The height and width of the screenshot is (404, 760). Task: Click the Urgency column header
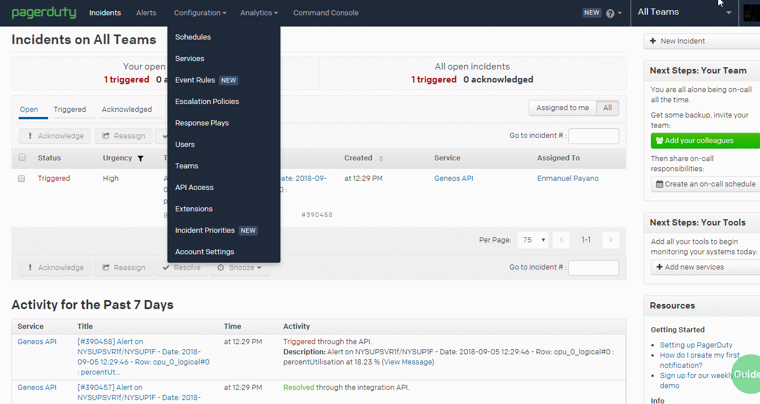[118, 158]
